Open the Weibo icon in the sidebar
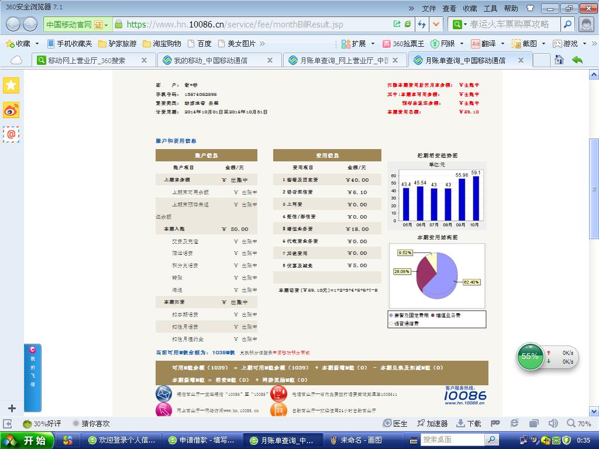Image resolution: width=599 pixels, height=449 pixels. pos(11,110)
